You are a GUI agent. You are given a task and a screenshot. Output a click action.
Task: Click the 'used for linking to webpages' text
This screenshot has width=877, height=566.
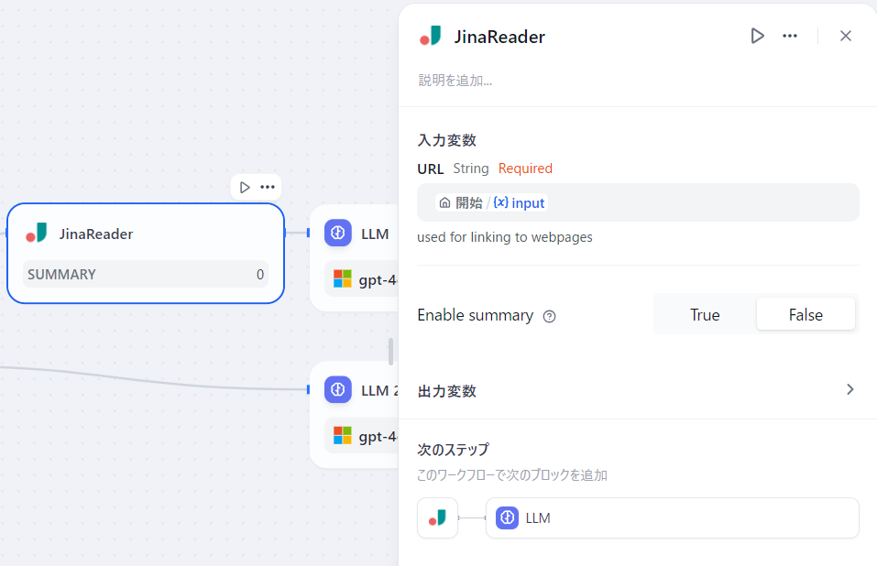tap(505, 237)
